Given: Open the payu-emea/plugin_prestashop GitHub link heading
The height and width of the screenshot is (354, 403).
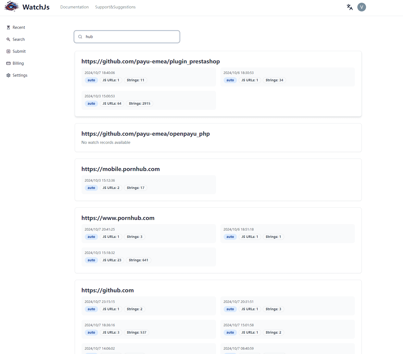Looking at the screenshot, I should (151, 61).
